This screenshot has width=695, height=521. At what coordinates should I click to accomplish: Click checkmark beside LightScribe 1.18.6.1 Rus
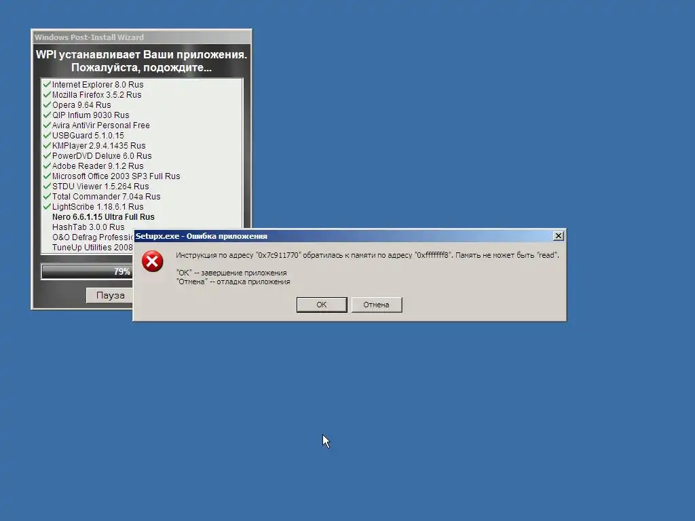[47, 206]
